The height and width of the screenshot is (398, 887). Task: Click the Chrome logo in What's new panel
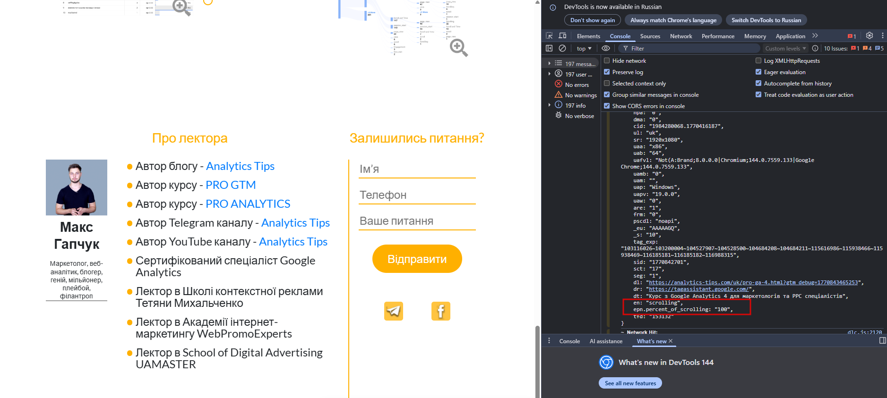[606, 362]
